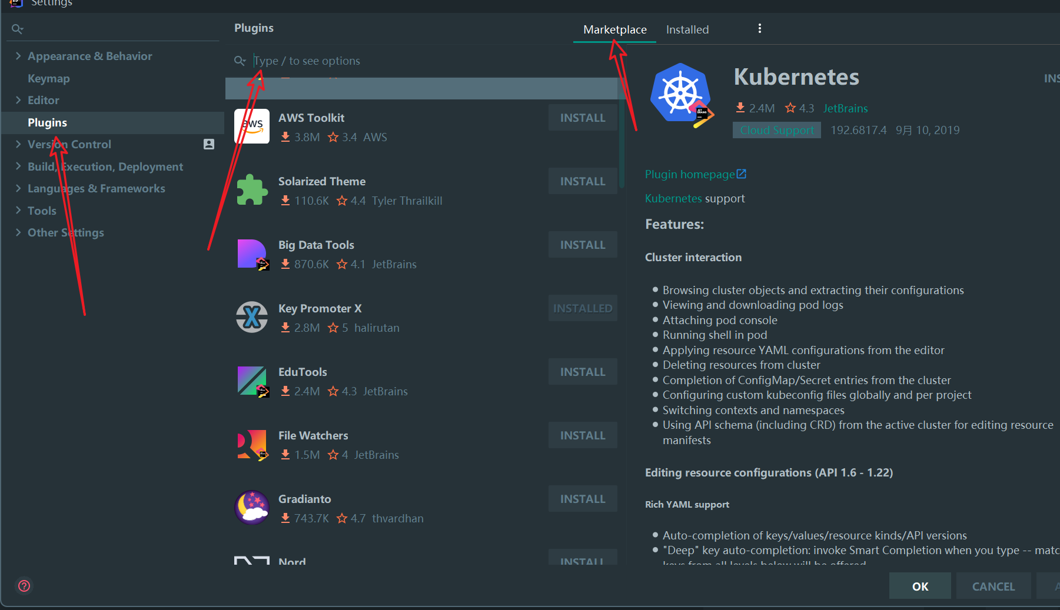Click the external link icon next to Plugin homepage
The width and height of the screenshot is (1060, 610).
[x=742, y=174]
